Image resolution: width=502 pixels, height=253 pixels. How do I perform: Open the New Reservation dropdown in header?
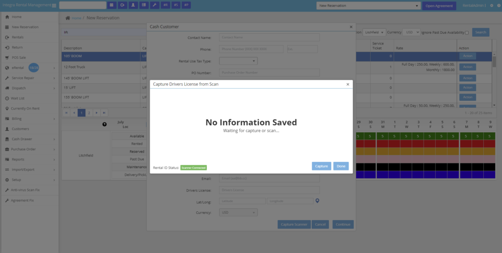coord(368,6)
